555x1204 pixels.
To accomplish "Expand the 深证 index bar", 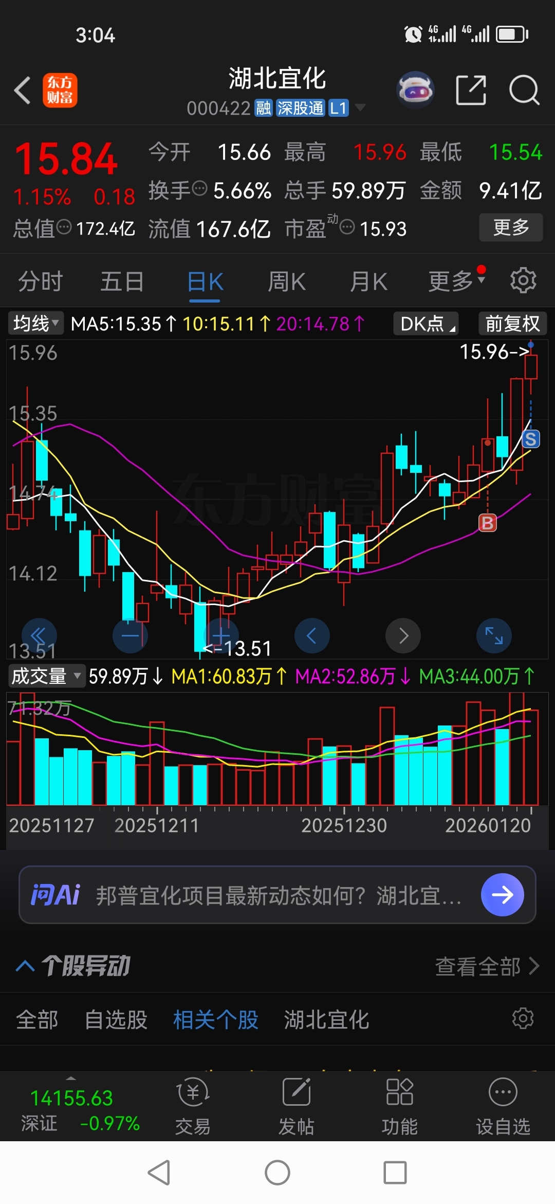I will [x=71, y=1077].
